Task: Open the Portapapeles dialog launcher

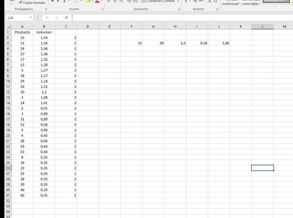Action: click(x=46, y=9)
